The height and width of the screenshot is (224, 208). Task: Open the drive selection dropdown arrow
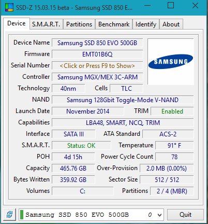160,215
